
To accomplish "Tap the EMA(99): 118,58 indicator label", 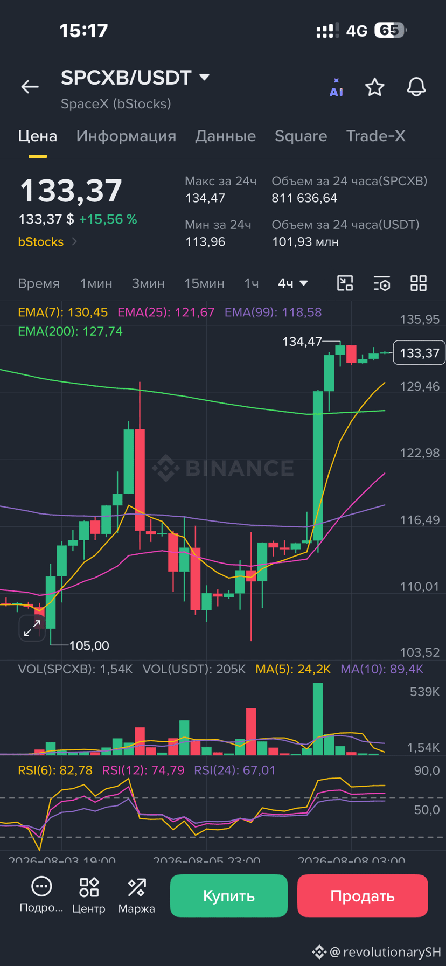I will [x=273, y=312].
